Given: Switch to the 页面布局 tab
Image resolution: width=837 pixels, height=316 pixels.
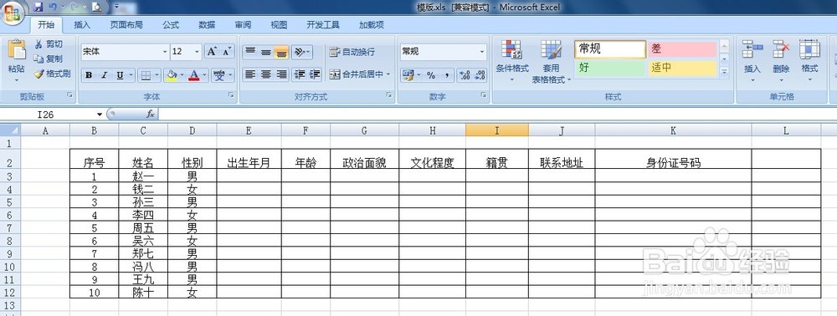Looking at the screenshot, I should (x=126, y=24).
